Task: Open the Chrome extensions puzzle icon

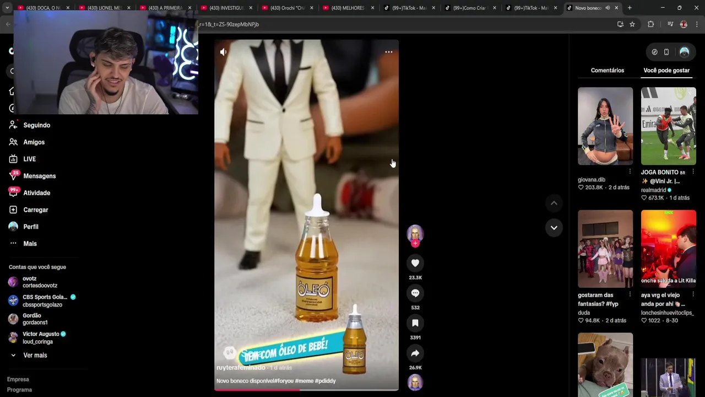Action: click(651, 24)
